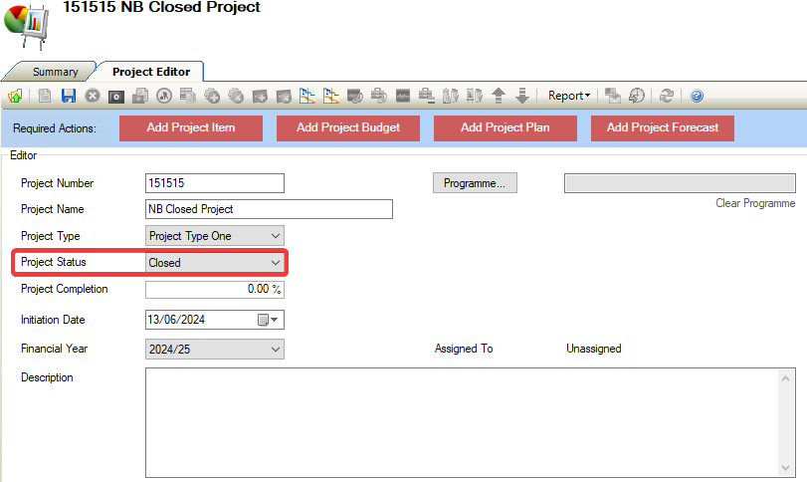This screenshot has width=807, height=482.
Task: Click the history clock toolbar icon
Action: (x=637, y=97)
